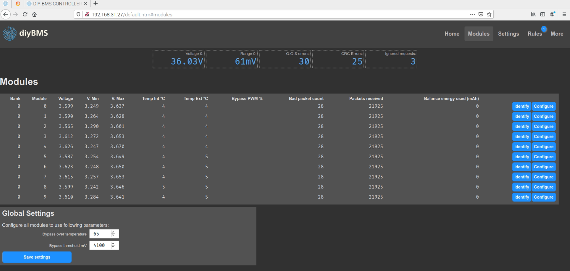Decrease Bypass over temperature with down arrow

point(113,236)
